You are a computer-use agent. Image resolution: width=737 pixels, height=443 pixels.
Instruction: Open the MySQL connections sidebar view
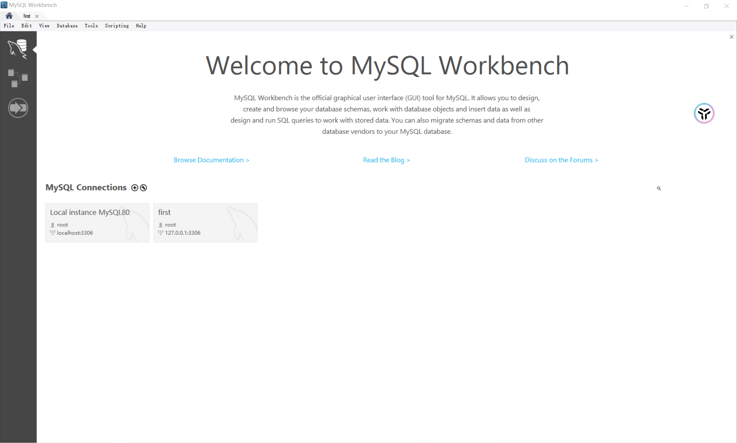click(x=18, y=49)
